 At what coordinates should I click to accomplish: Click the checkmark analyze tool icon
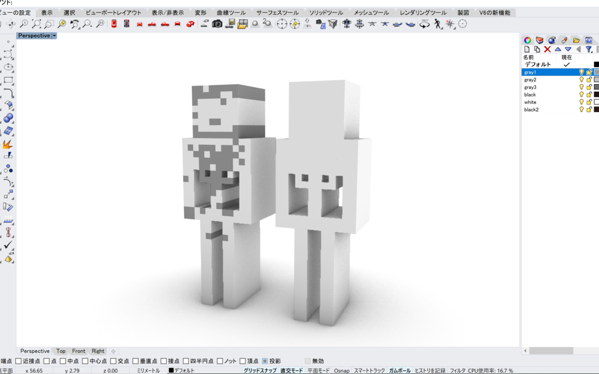(8, 245)
